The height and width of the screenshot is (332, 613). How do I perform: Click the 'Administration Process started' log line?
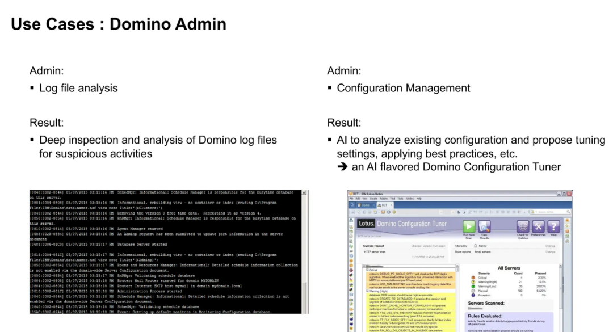coord(150,291)
